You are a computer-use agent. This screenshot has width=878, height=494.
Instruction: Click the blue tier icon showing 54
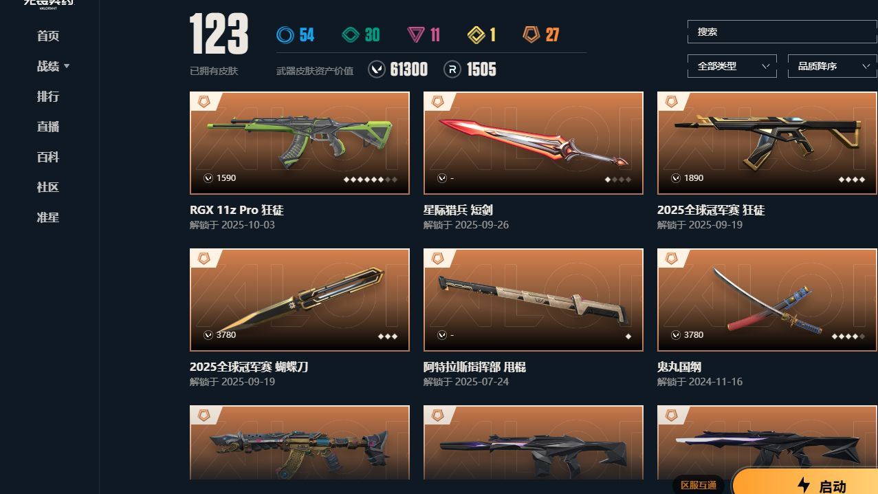285,34
